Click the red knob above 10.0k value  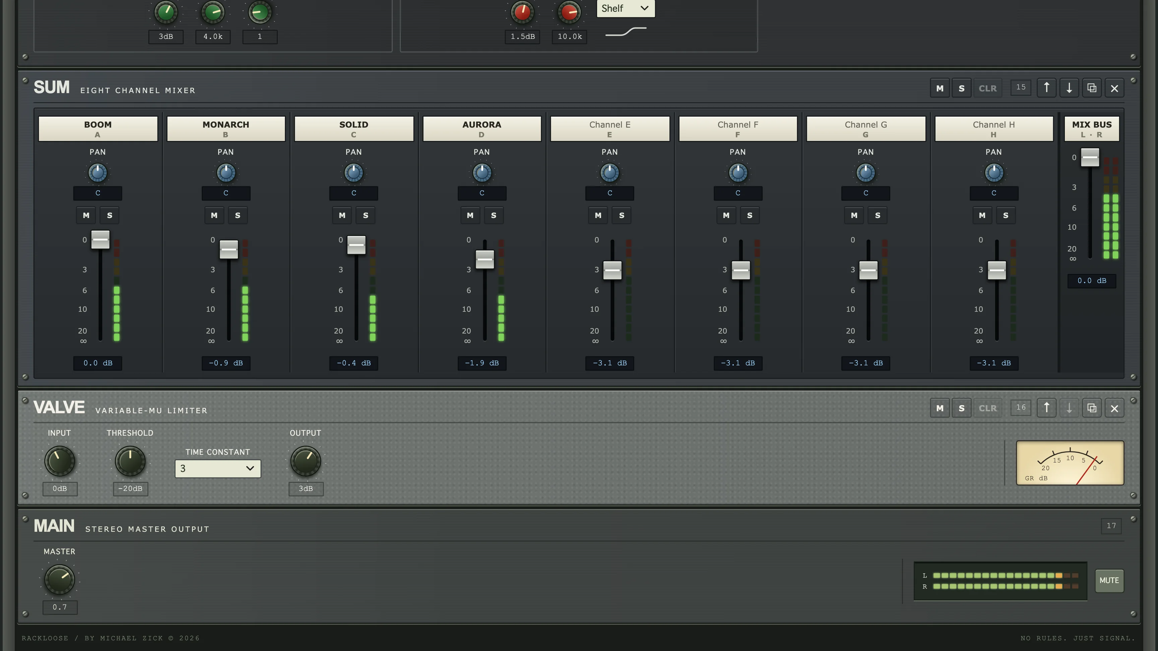click(569, 12)
